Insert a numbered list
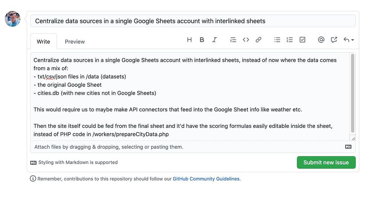Viewport: 366px width, 204px height. click(290, 40)
